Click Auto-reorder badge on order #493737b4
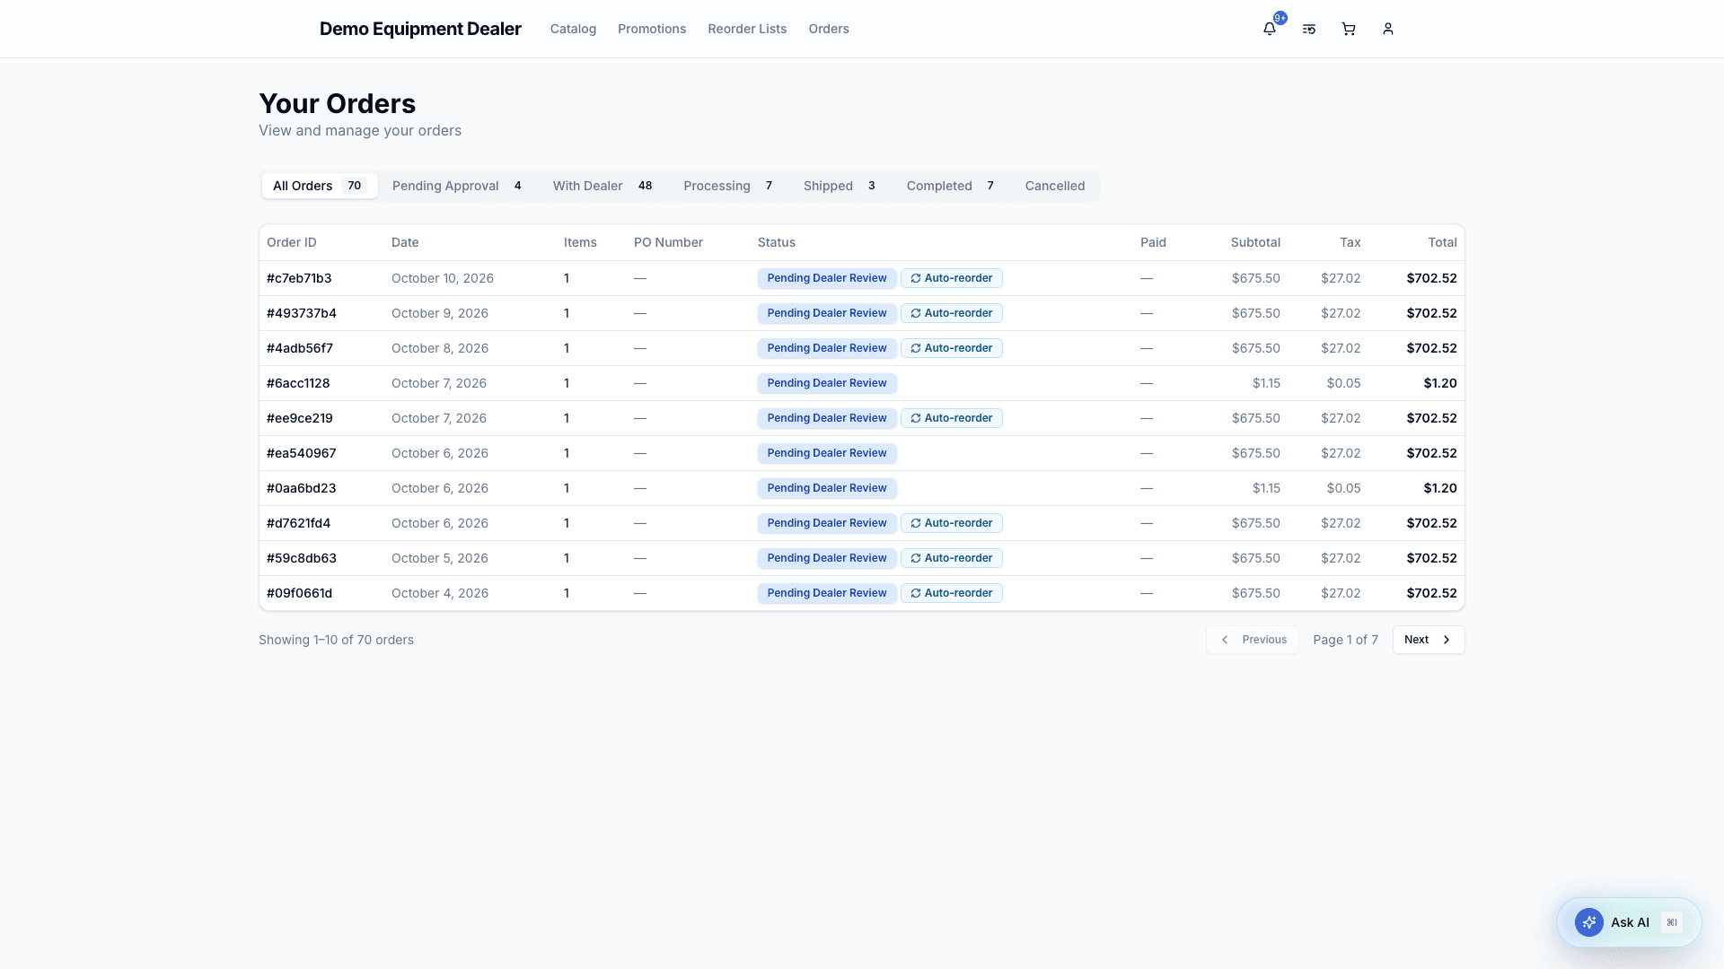Viewport: 1724px width, 969px height. (x=952, y=313)
